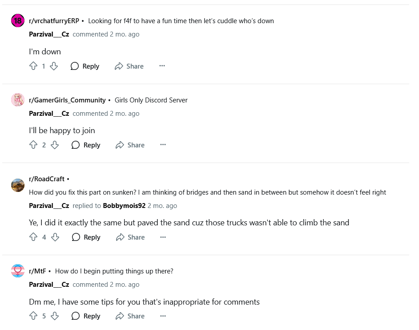Screen dimensions: 419x330
Task: Upvote the "I'll be happy to join" comment
Action: [33, 145]
